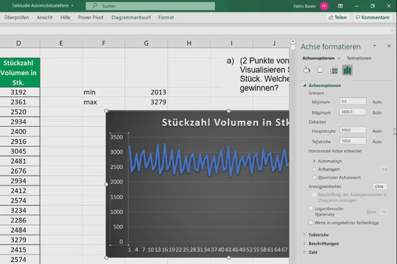Select cell with min value 2013

146,92
